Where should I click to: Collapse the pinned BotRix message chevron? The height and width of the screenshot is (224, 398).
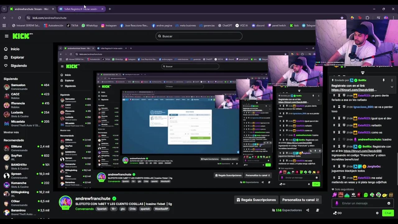coord(392,87)
